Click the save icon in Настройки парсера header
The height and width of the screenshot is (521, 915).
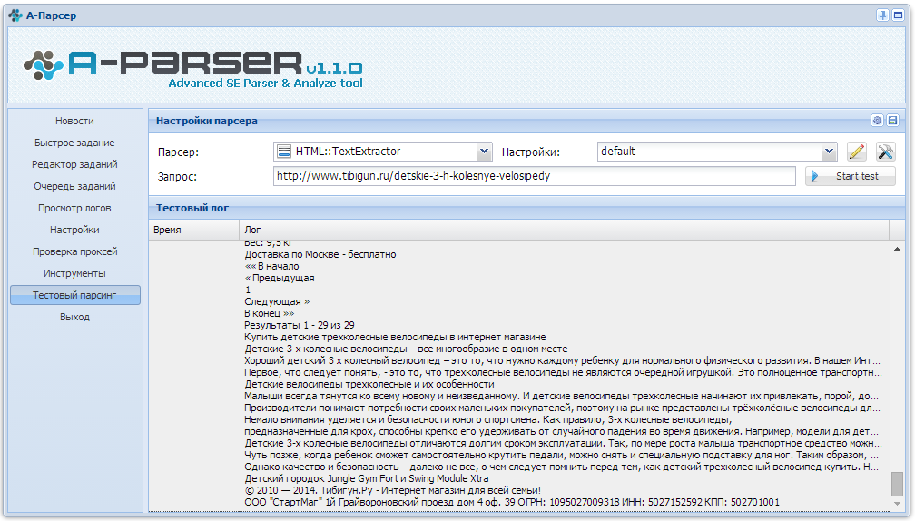click(892, 120)
